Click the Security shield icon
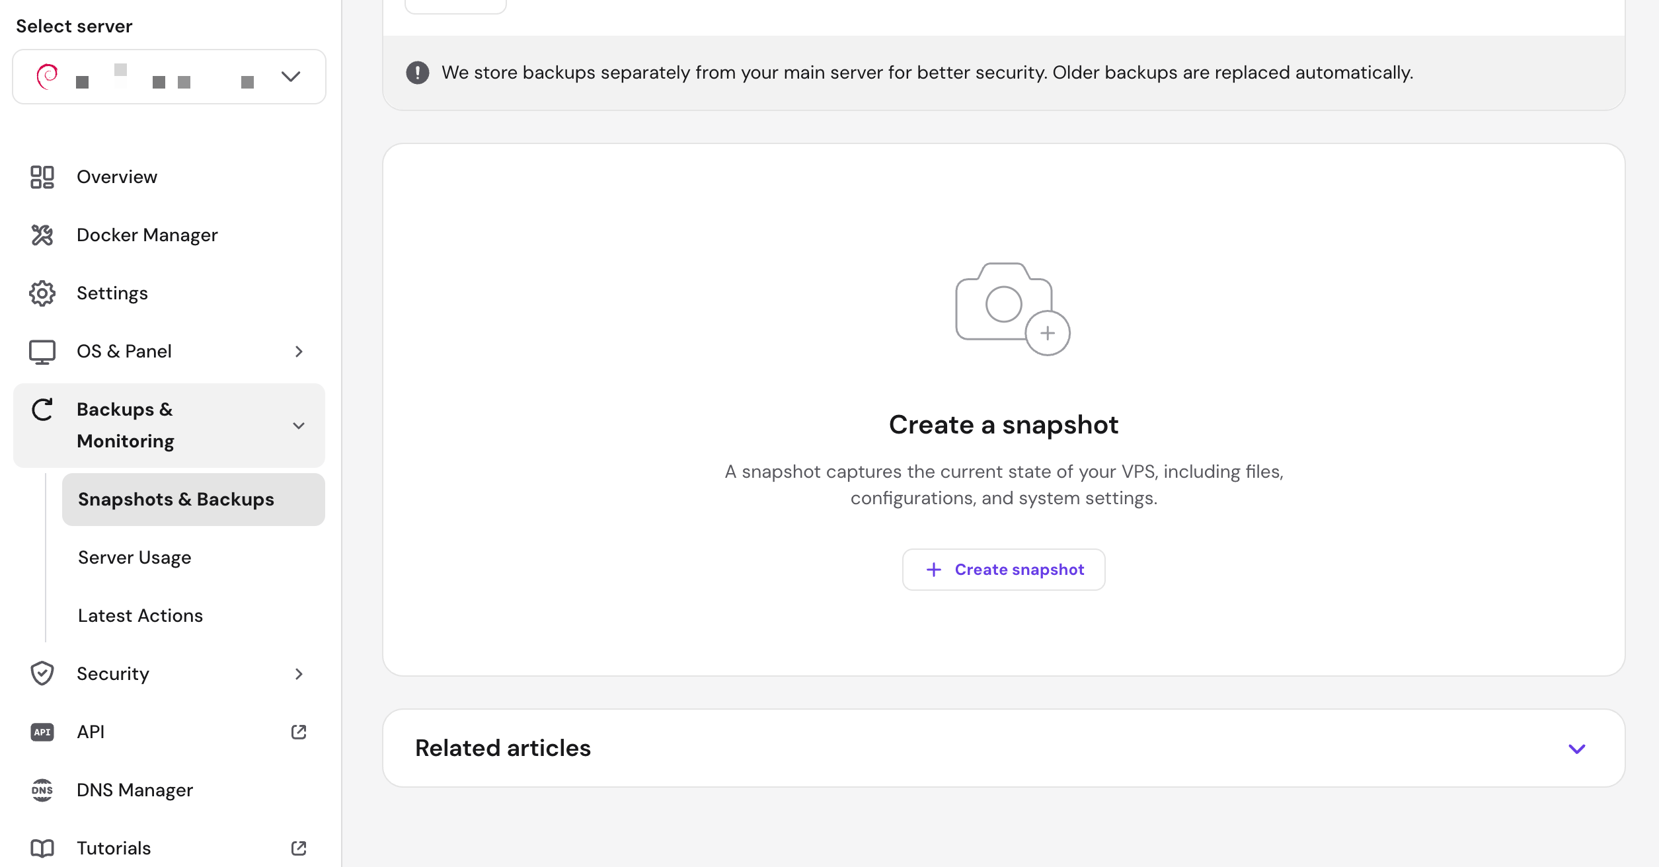 [x=42, y=674]
